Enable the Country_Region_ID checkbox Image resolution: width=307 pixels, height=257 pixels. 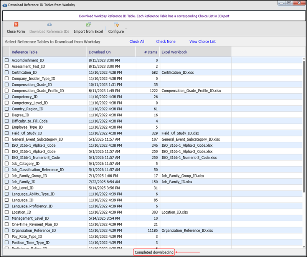click(x=7, y=109)
